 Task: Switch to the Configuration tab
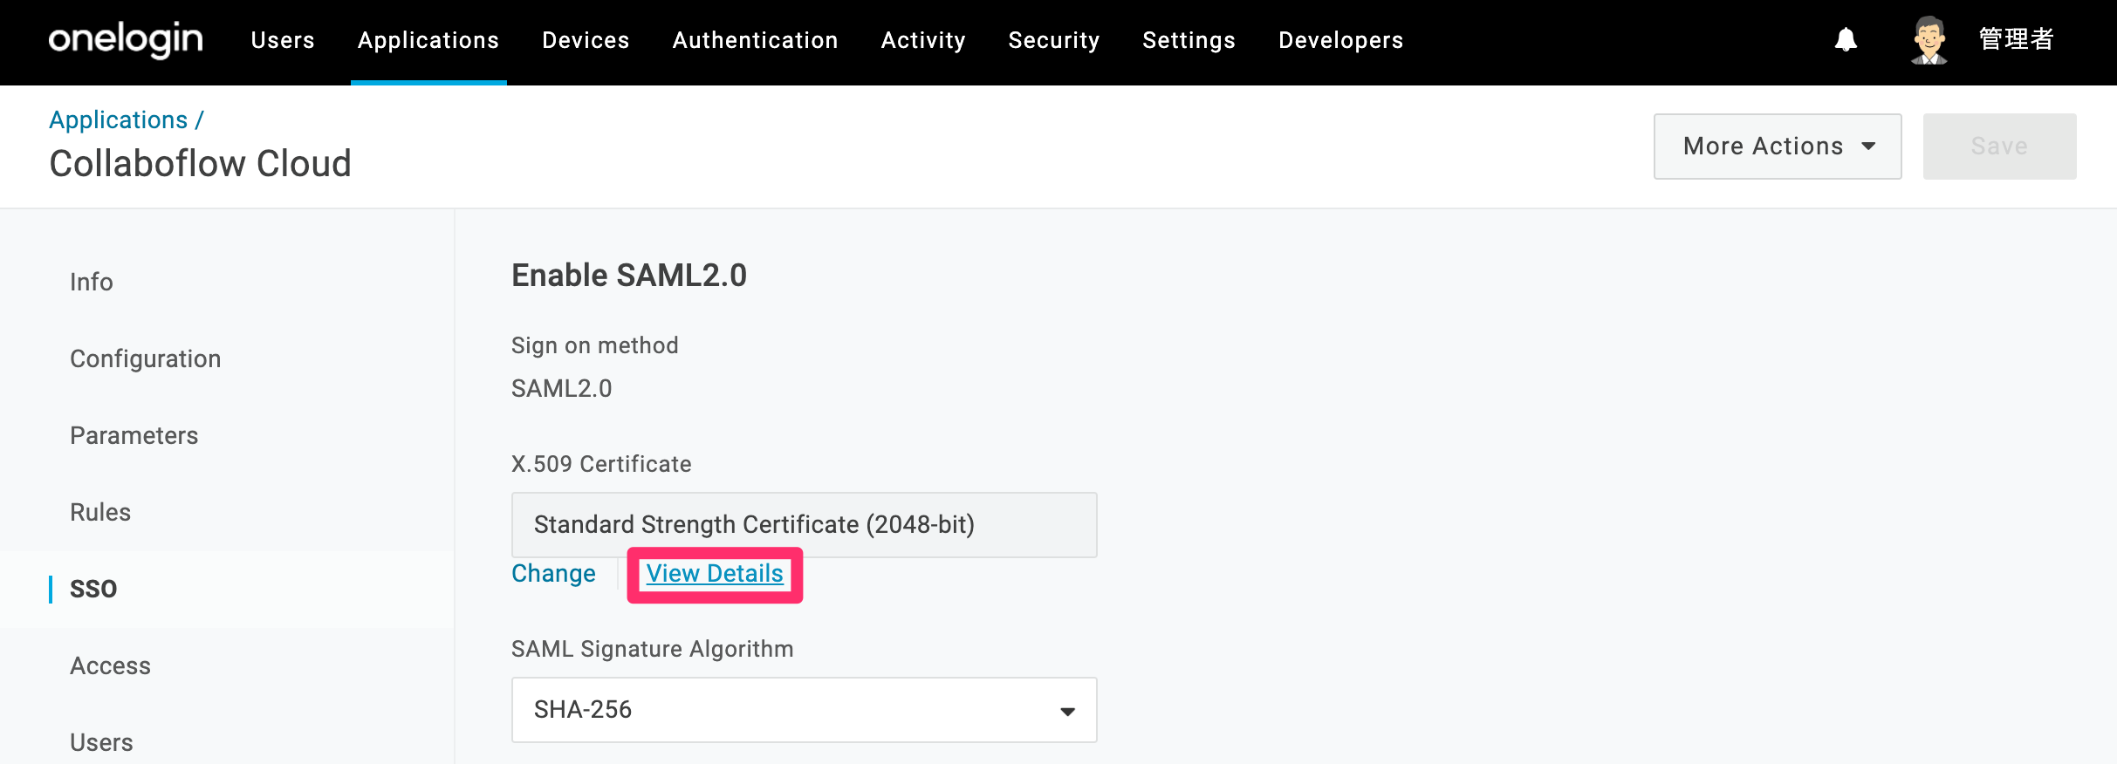point(146,358)
